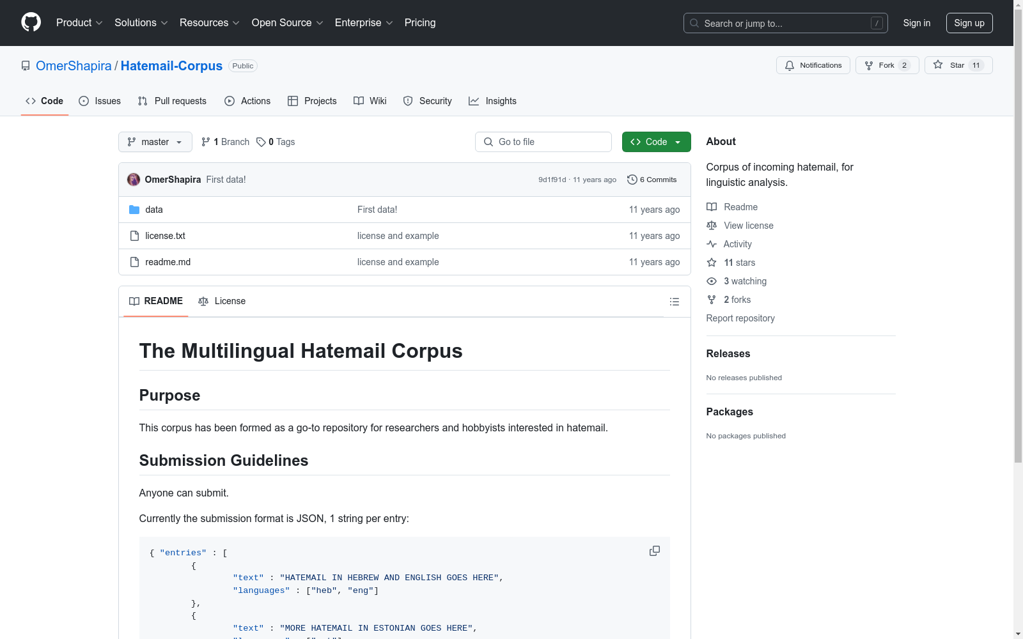The width and height of the screenshot is (1023, 639).
Task: Open the license.txt file
Action: click(x=165, y=236)
